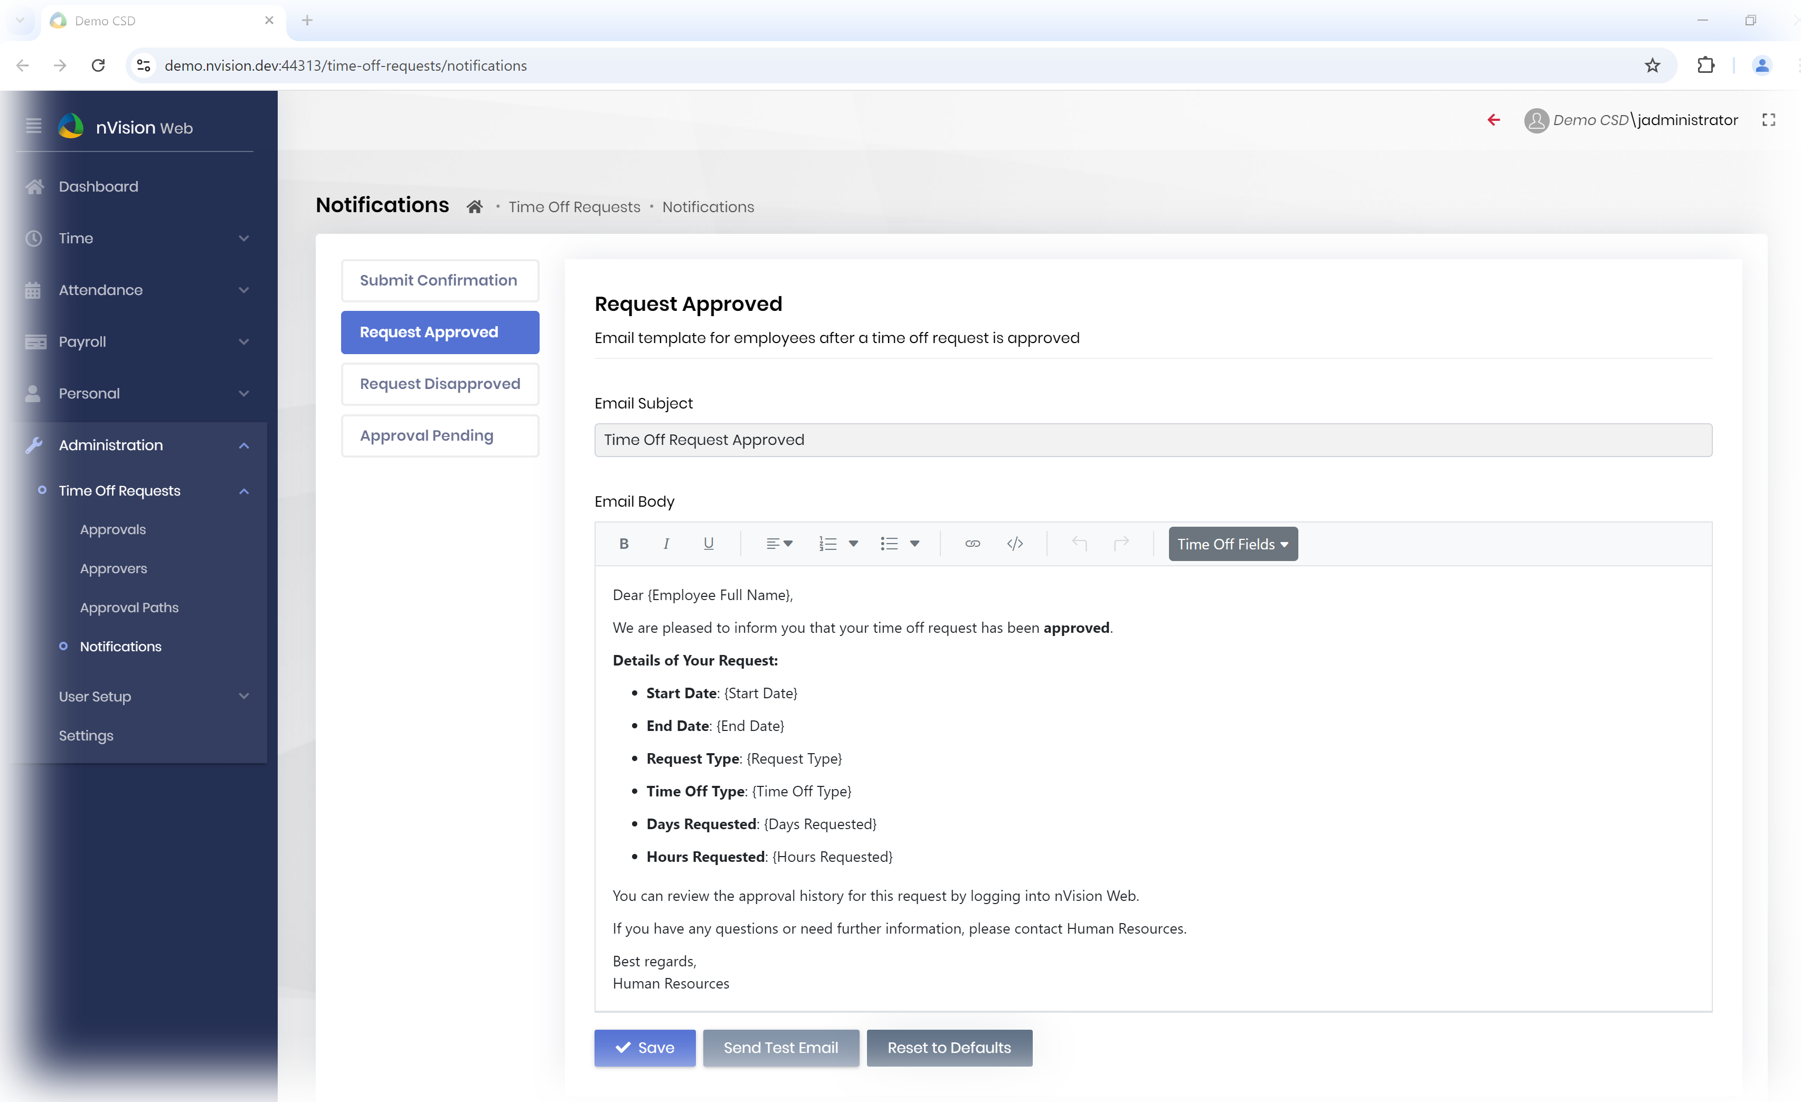
Task: Click Reset to Defaults button
Action: pyautogui.click(x=949, y=1048)
